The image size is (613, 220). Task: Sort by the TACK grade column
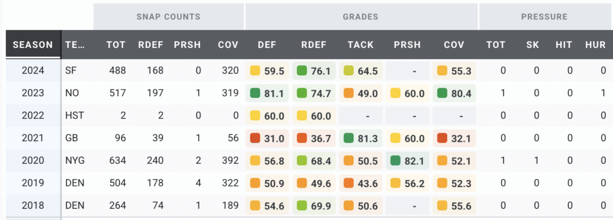pyautogui.click(x=360, y=44)
